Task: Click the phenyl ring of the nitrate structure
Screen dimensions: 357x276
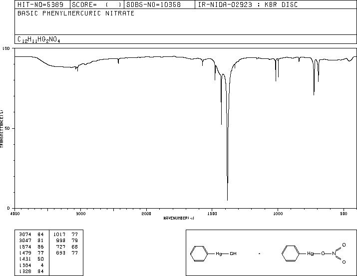Action: point(291,254)
